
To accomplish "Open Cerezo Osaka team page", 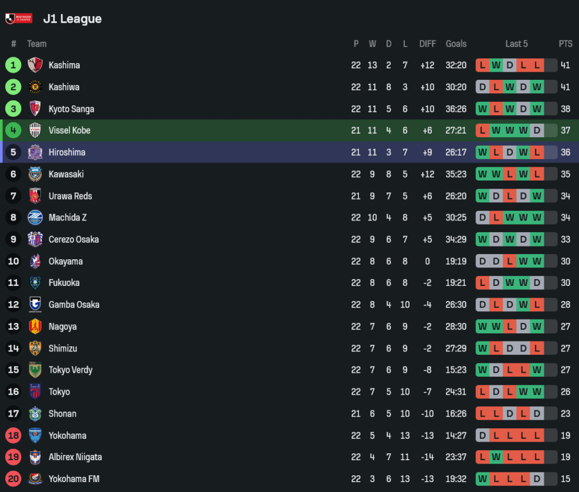I will click(74, 240).
